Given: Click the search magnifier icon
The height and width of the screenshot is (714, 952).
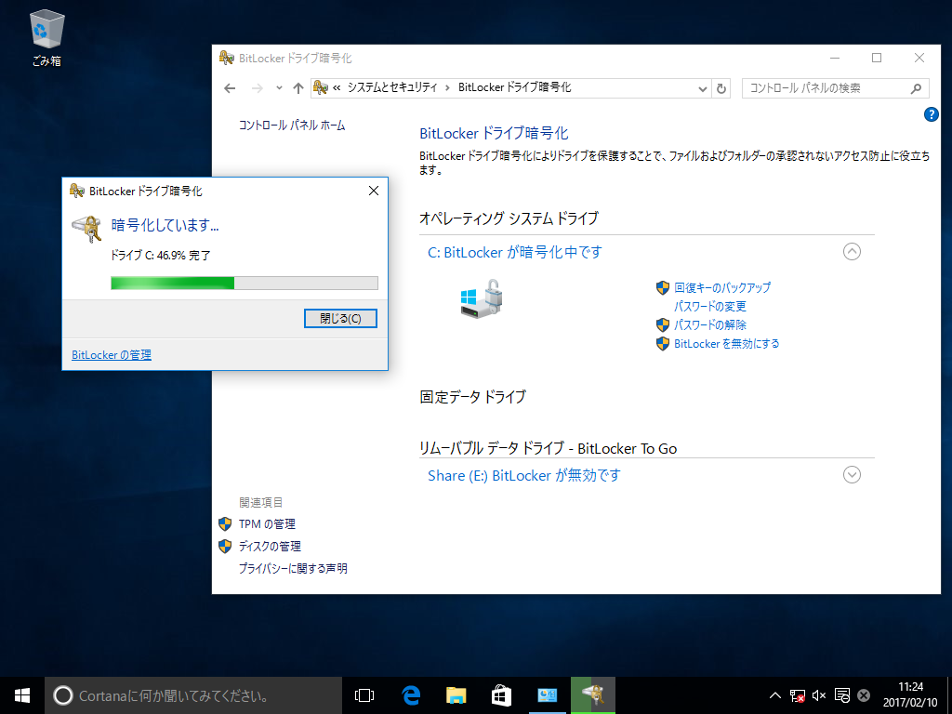Looking at the screenshot, I should coord(917,88).
